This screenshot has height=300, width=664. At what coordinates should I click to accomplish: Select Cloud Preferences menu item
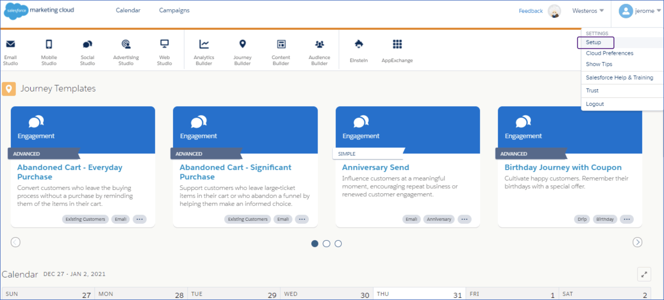tap(610, 53)
